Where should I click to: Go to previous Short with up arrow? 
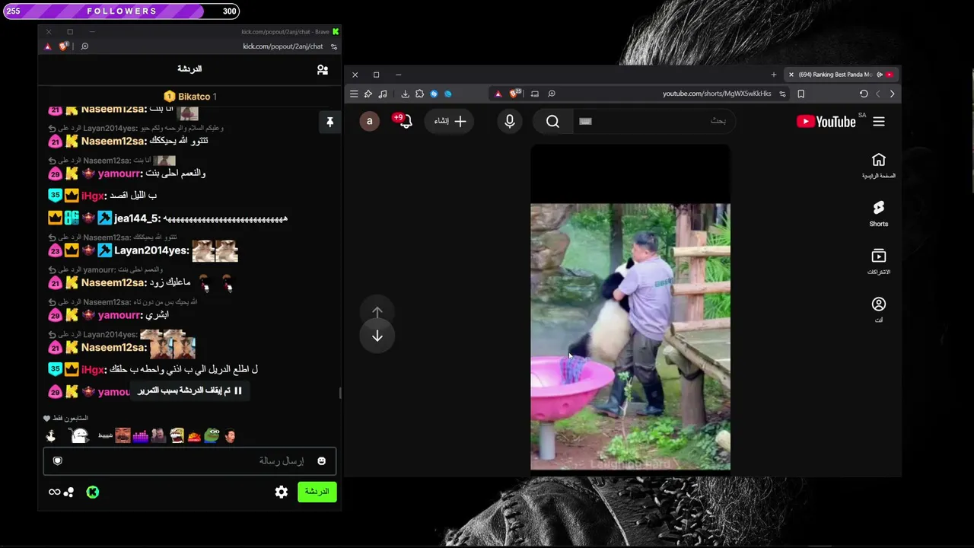pos(377,313)
